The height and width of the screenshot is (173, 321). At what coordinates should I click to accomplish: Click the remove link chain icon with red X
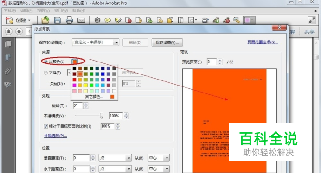click(x=226, y=20)
